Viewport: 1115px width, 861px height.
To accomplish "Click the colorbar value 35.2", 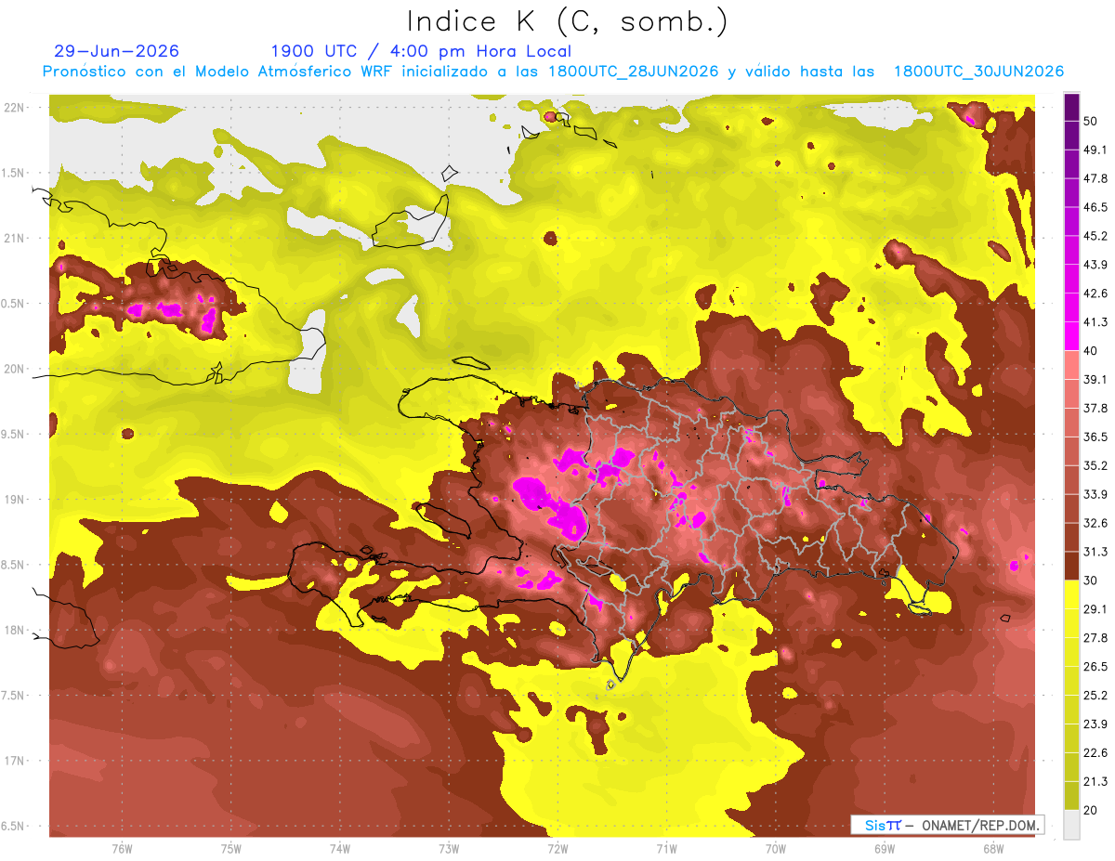I will pos(1095,464).
